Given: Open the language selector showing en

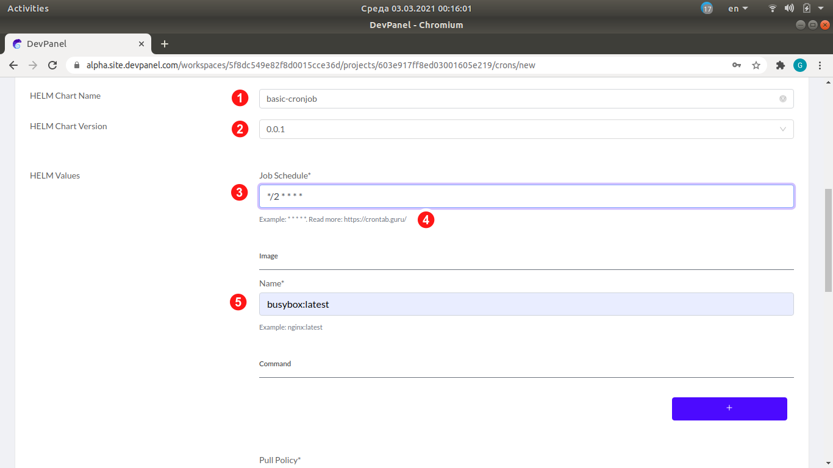Looking at the screenshot, I should pos(736,8).
